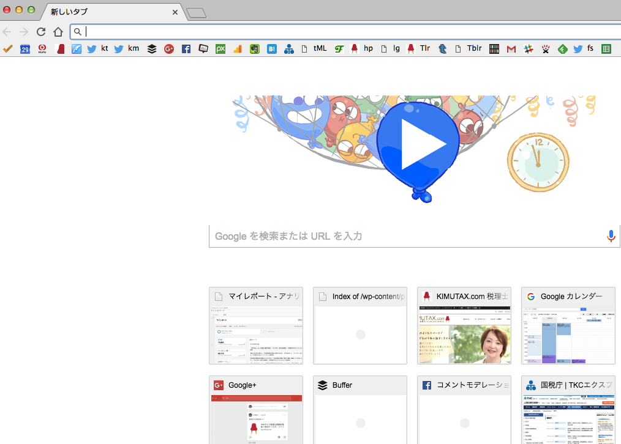This screenshot has height=444, width=621.
Task: Open the colorful grid bookmark icon
Action: click(494, 49)
